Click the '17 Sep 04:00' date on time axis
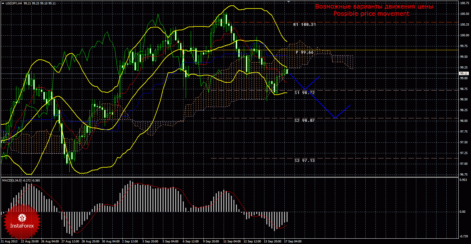The height and width of the screenshot is (244, 471). pyautogui.click(x=292, y=241)
